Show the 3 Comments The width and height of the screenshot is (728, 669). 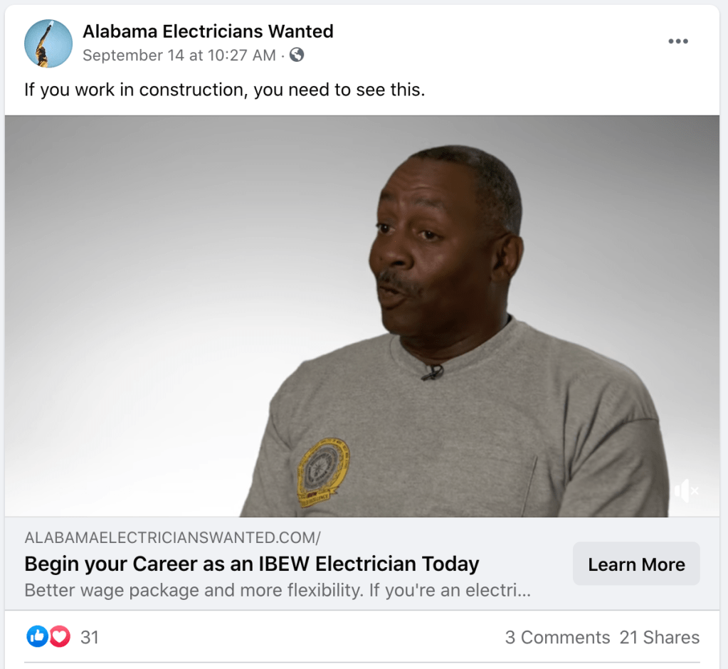pyautogui.click(x=557, y=638)
